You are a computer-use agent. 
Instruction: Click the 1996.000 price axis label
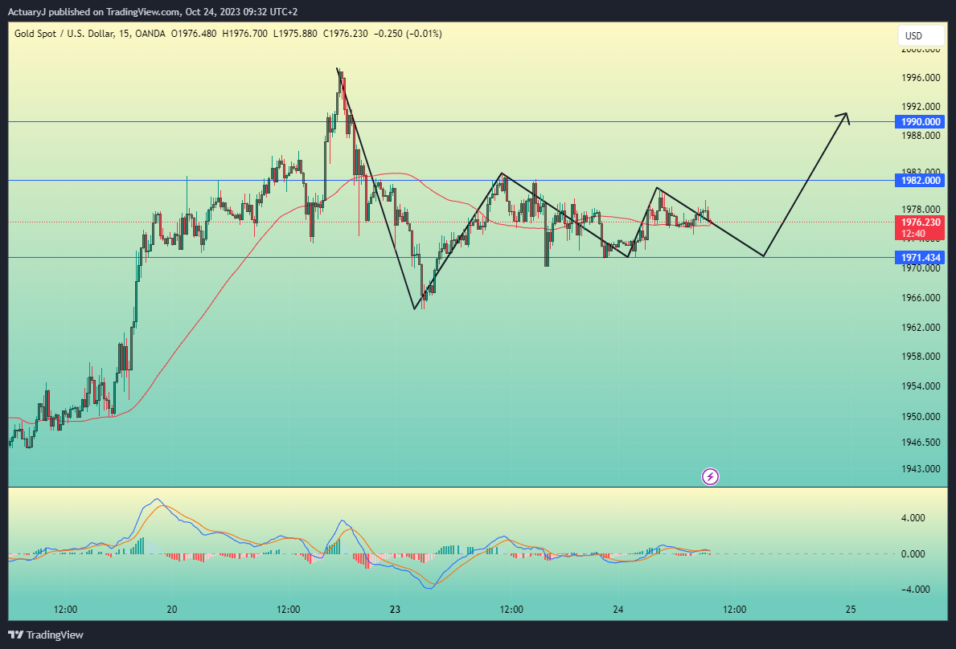coord(921,77)
